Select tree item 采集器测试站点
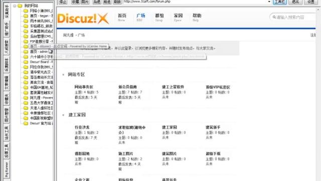321x181 pixels. click(x=42, y=31)
